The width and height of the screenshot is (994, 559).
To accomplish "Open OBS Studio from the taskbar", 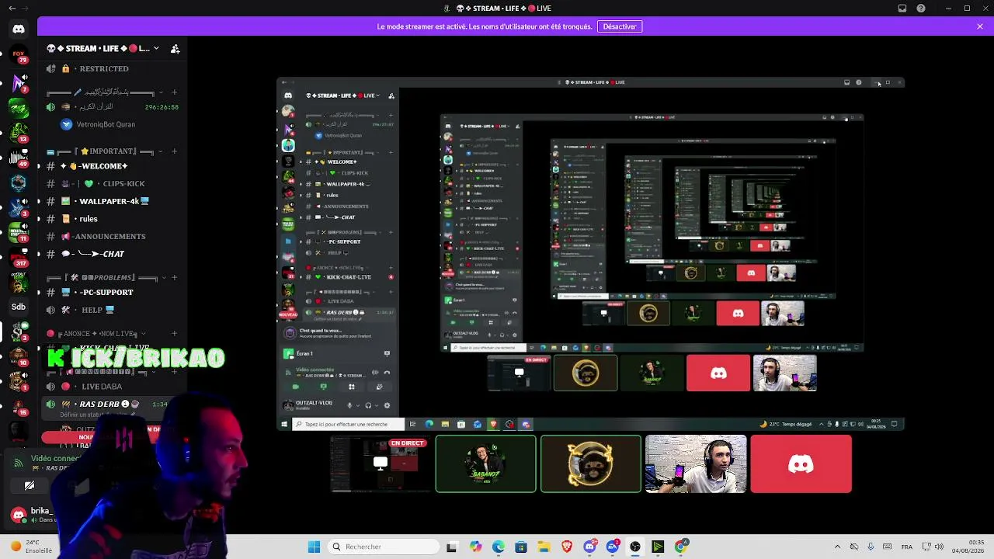I will [x=635, y=547].
